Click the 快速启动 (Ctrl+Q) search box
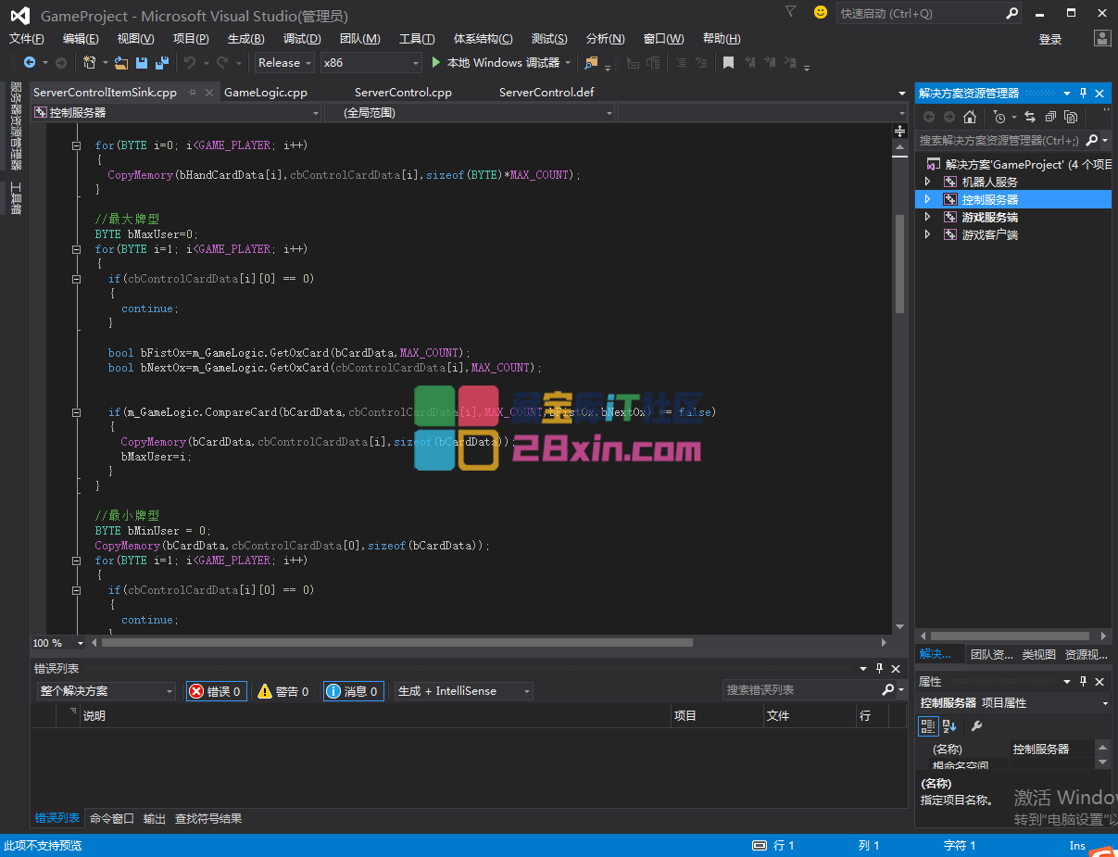 (929, 13)
